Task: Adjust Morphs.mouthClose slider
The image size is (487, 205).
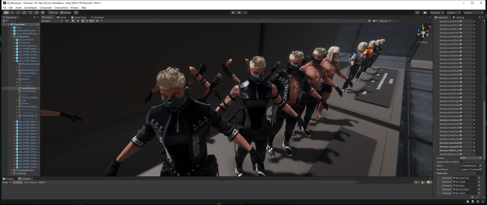Action: pos(466,21)
